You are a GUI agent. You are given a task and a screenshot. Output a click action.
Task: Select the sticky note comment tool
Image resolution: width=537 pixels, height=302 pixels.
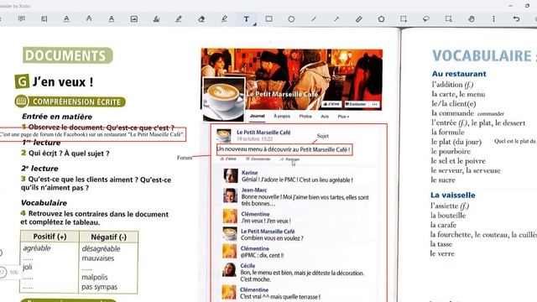click(x=22, y=18)
